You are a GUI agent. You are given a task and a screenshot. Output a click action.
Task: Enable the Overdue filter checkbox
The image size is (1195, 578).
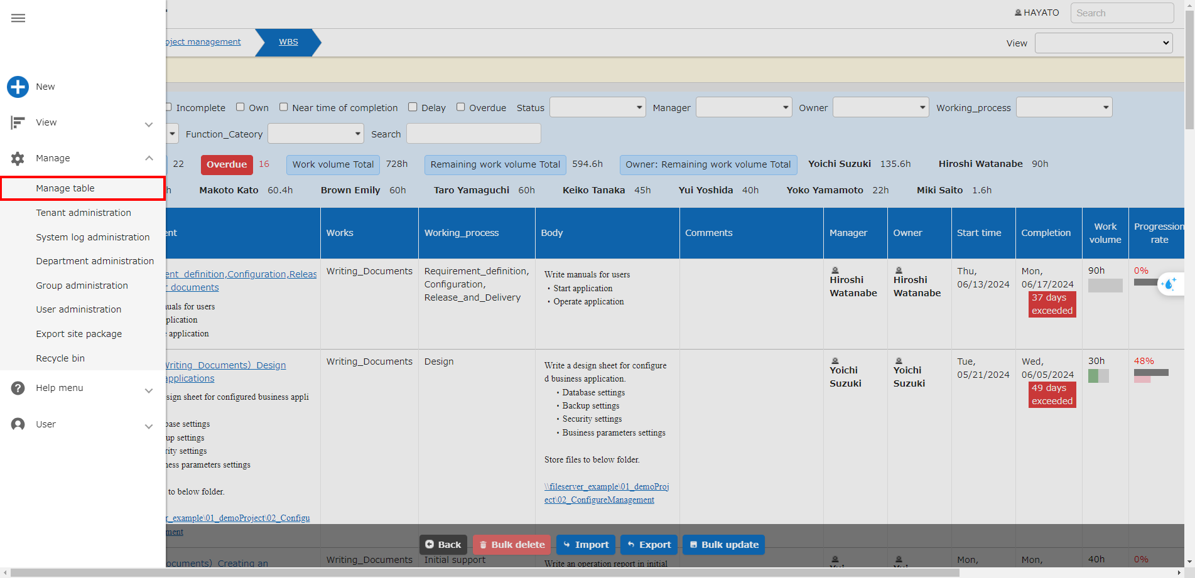click(x=460, y=107)
